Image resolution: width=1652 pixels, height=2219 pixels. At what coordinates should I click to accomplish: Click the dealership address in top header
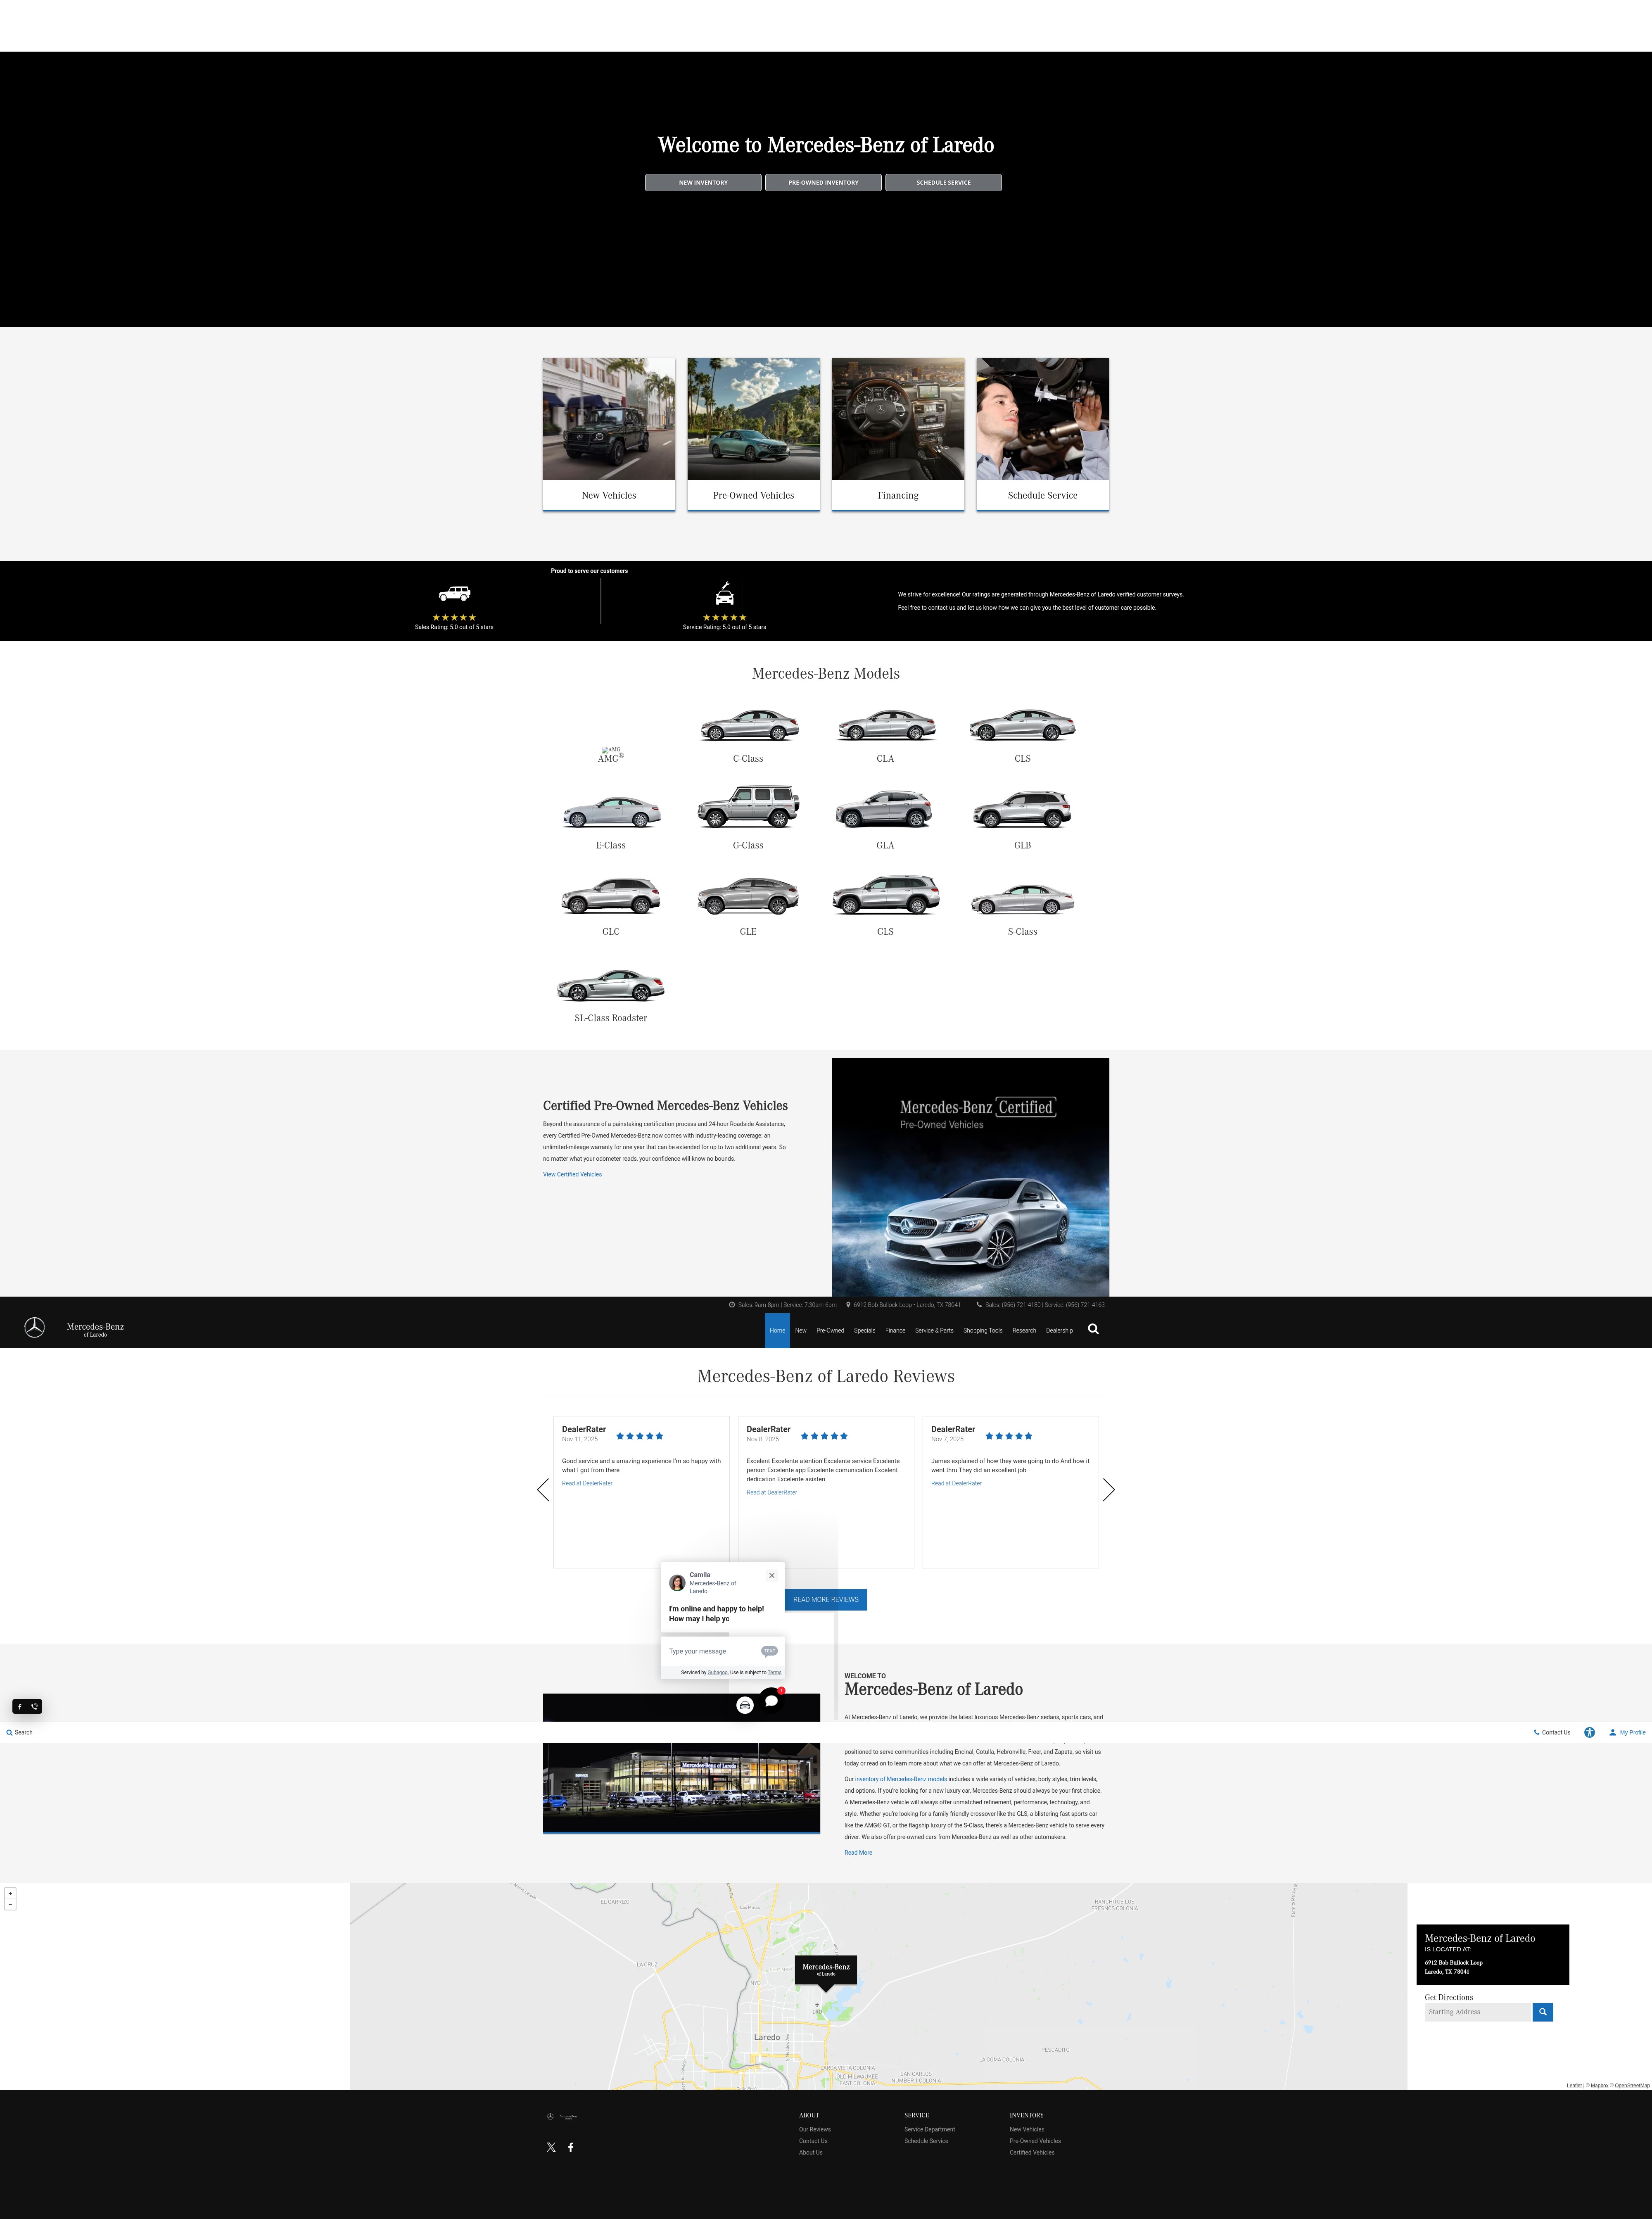[907, 1304]
